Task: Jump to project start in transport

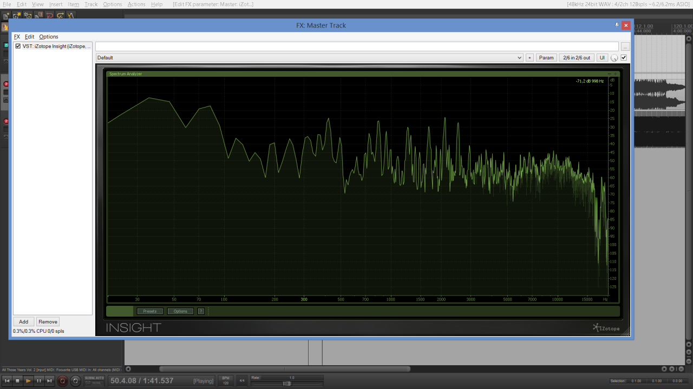Action: (7, 381)
